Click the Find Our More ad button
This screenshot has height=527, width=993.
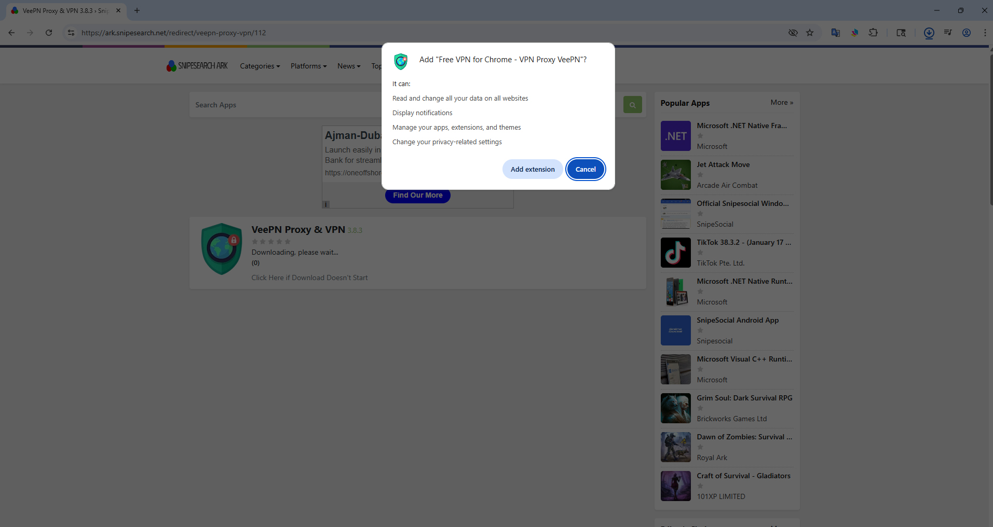[418, 196]
